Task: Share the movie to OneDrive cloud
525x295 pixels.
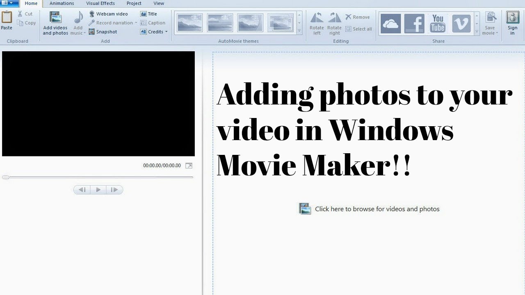Action: pos(390,23)
